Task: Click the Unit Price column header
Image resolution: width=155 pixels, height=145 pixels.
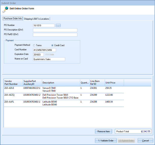Action: click(x=114, y=82)
